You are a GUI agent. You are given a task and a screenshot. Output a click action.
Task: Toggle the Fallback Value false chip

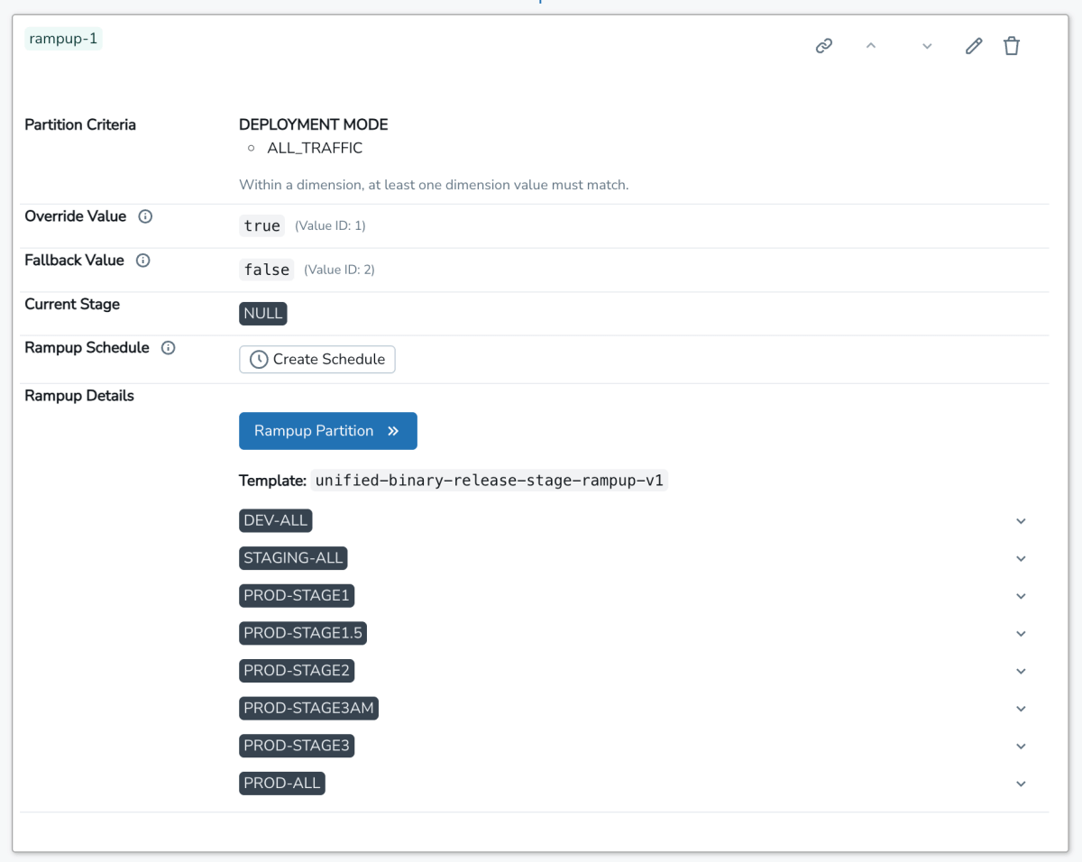click(x=266, y=269)
